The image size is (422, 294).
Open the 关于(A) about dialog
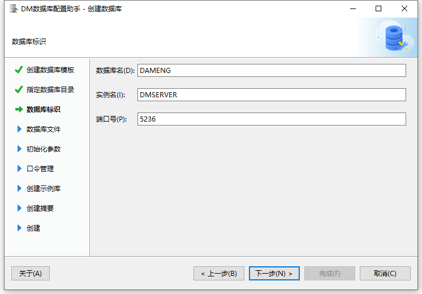click(31, 273)
